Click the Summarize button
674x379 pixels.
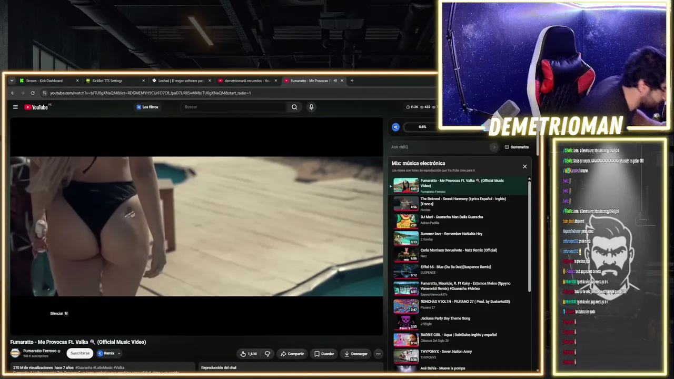coord(517,147)
